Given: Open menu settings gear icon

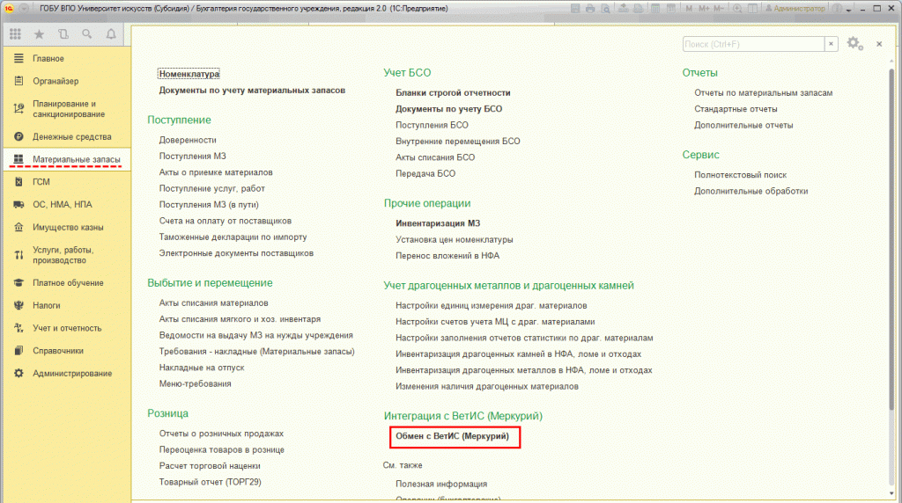Looking at the screenshot, I should (x=853, y=43).
